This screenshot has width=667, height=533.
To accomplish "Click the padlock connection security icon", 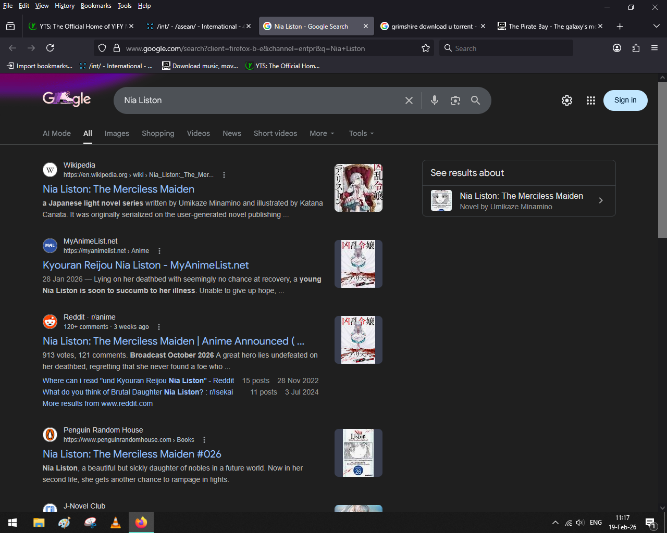I will pos(117,48).
